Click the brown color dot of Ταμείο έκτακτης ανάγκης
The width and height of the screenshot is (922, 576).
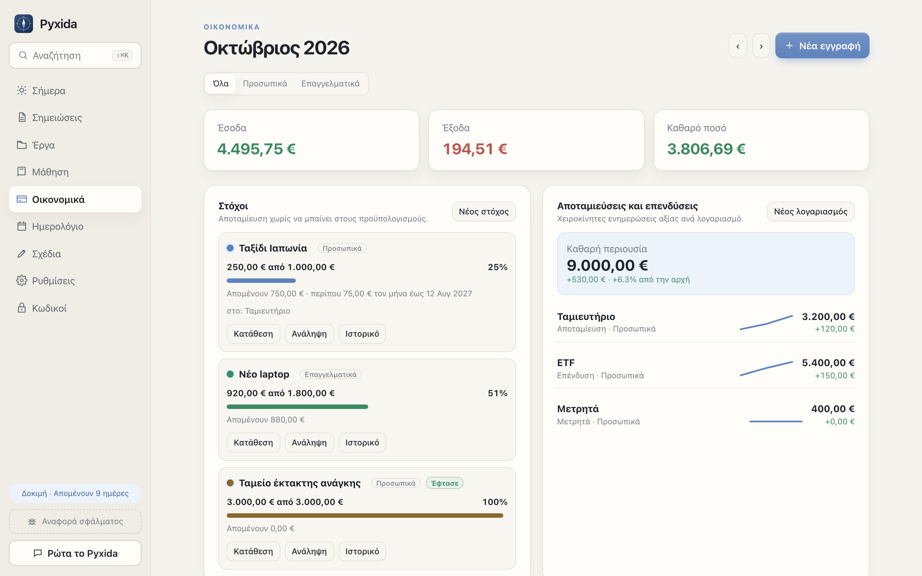230,483
